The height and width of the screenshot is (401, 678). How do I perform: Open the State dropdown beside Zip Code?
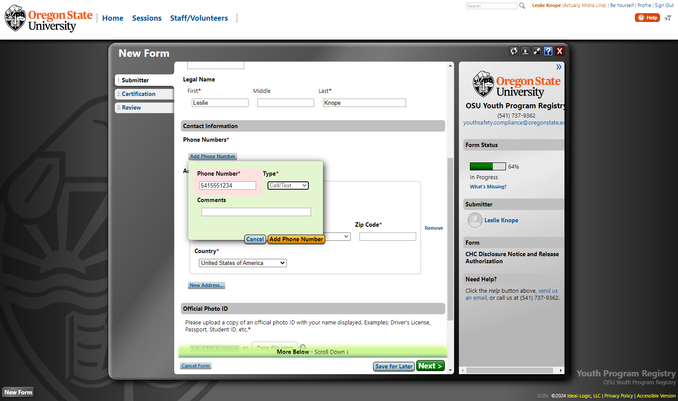pos(338,237)
